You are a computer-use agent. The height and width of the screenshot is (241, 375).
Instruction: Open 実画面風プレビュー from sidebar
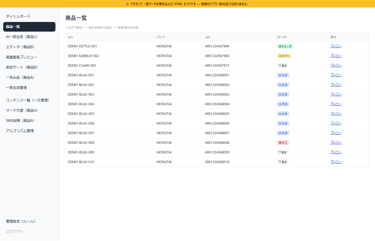[x=29, y=57]
